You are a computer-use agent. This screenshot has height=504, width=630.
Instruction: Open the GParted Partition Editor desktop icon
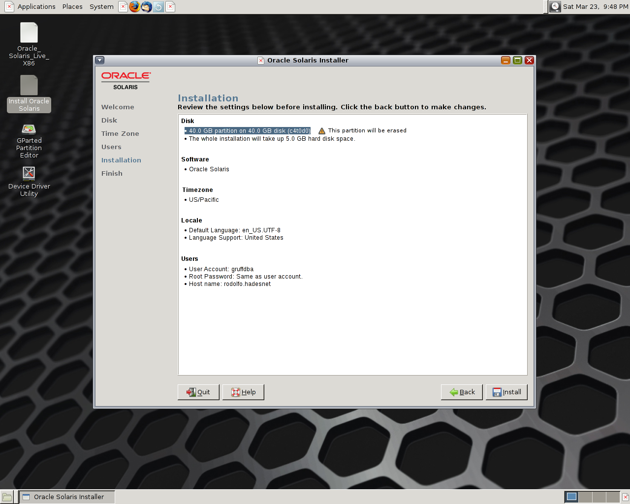(29, 130)
